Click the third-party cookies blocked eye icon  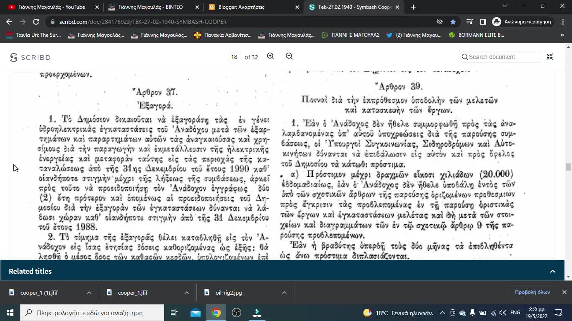click(440, 22)
